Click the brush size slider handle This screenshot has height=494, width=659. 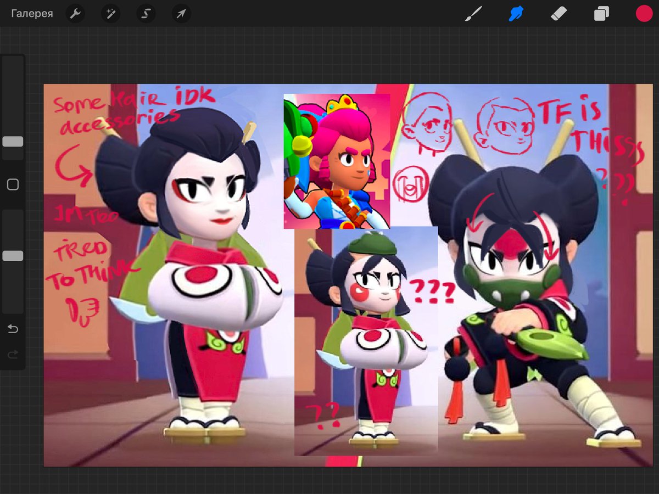[x=13, y=142]
